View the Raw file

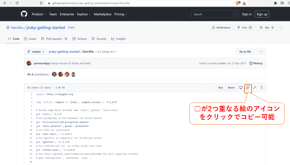point(221,88)
